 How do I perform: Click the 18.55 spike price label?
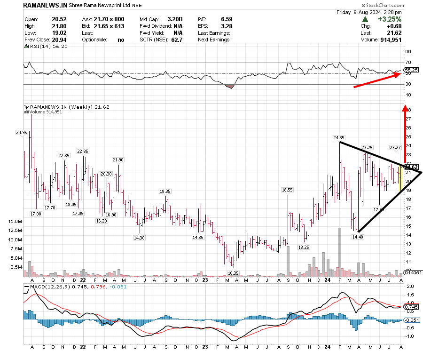(287, 190)
